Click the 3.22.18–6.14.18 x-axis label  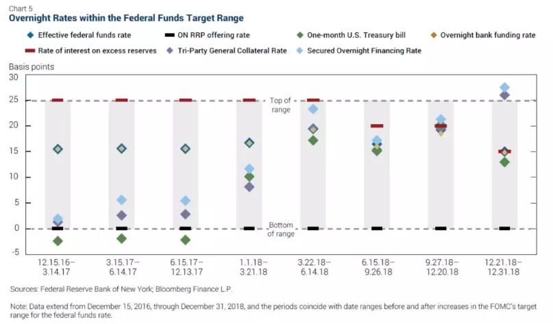(312, 266)
